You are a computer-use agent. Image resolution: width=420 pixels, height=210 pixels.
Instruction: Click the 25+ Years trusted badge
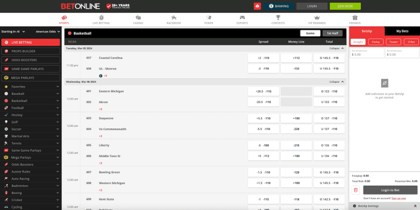[x=118, y=6]
